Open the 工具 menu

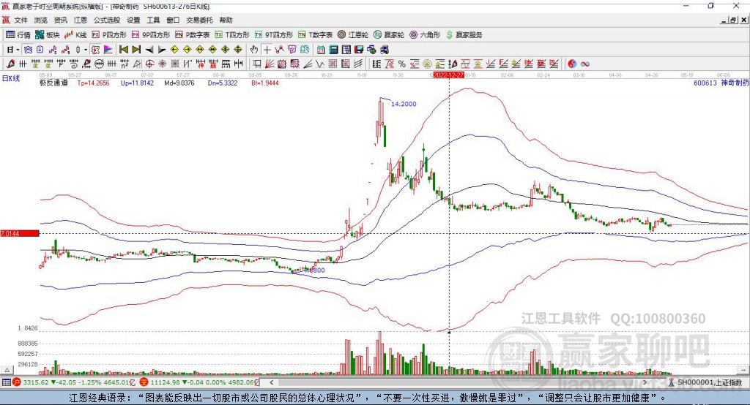pos(153,20)
